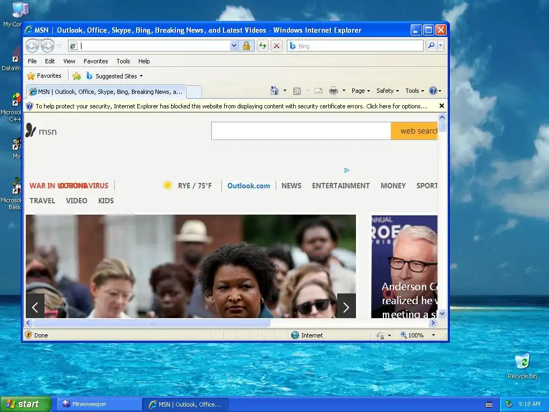This screenshot has width=549, height=412.
Task: Click Add to Favorites Bar star icon
Action: [x=77, y=76]
